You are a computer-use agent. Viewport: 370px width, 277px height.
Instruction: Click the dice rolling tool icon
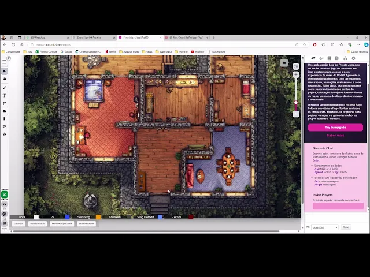(x=4, y=134)
